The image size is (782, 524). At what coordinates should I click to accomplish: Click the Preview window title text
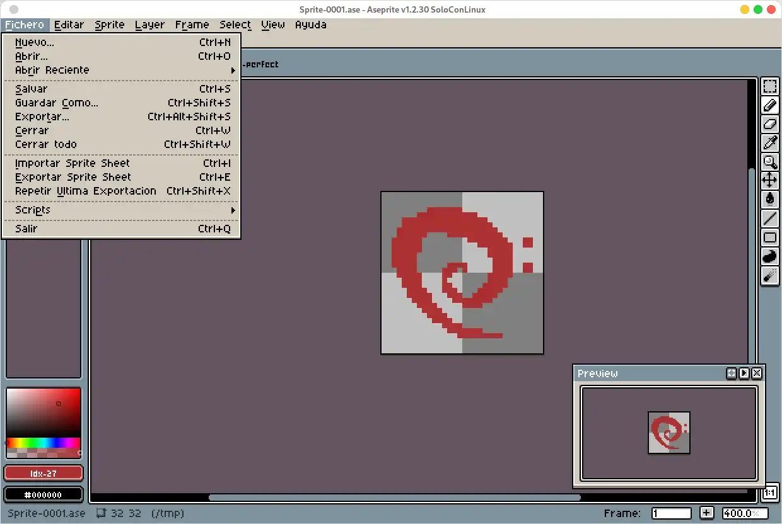coord(598,373)
